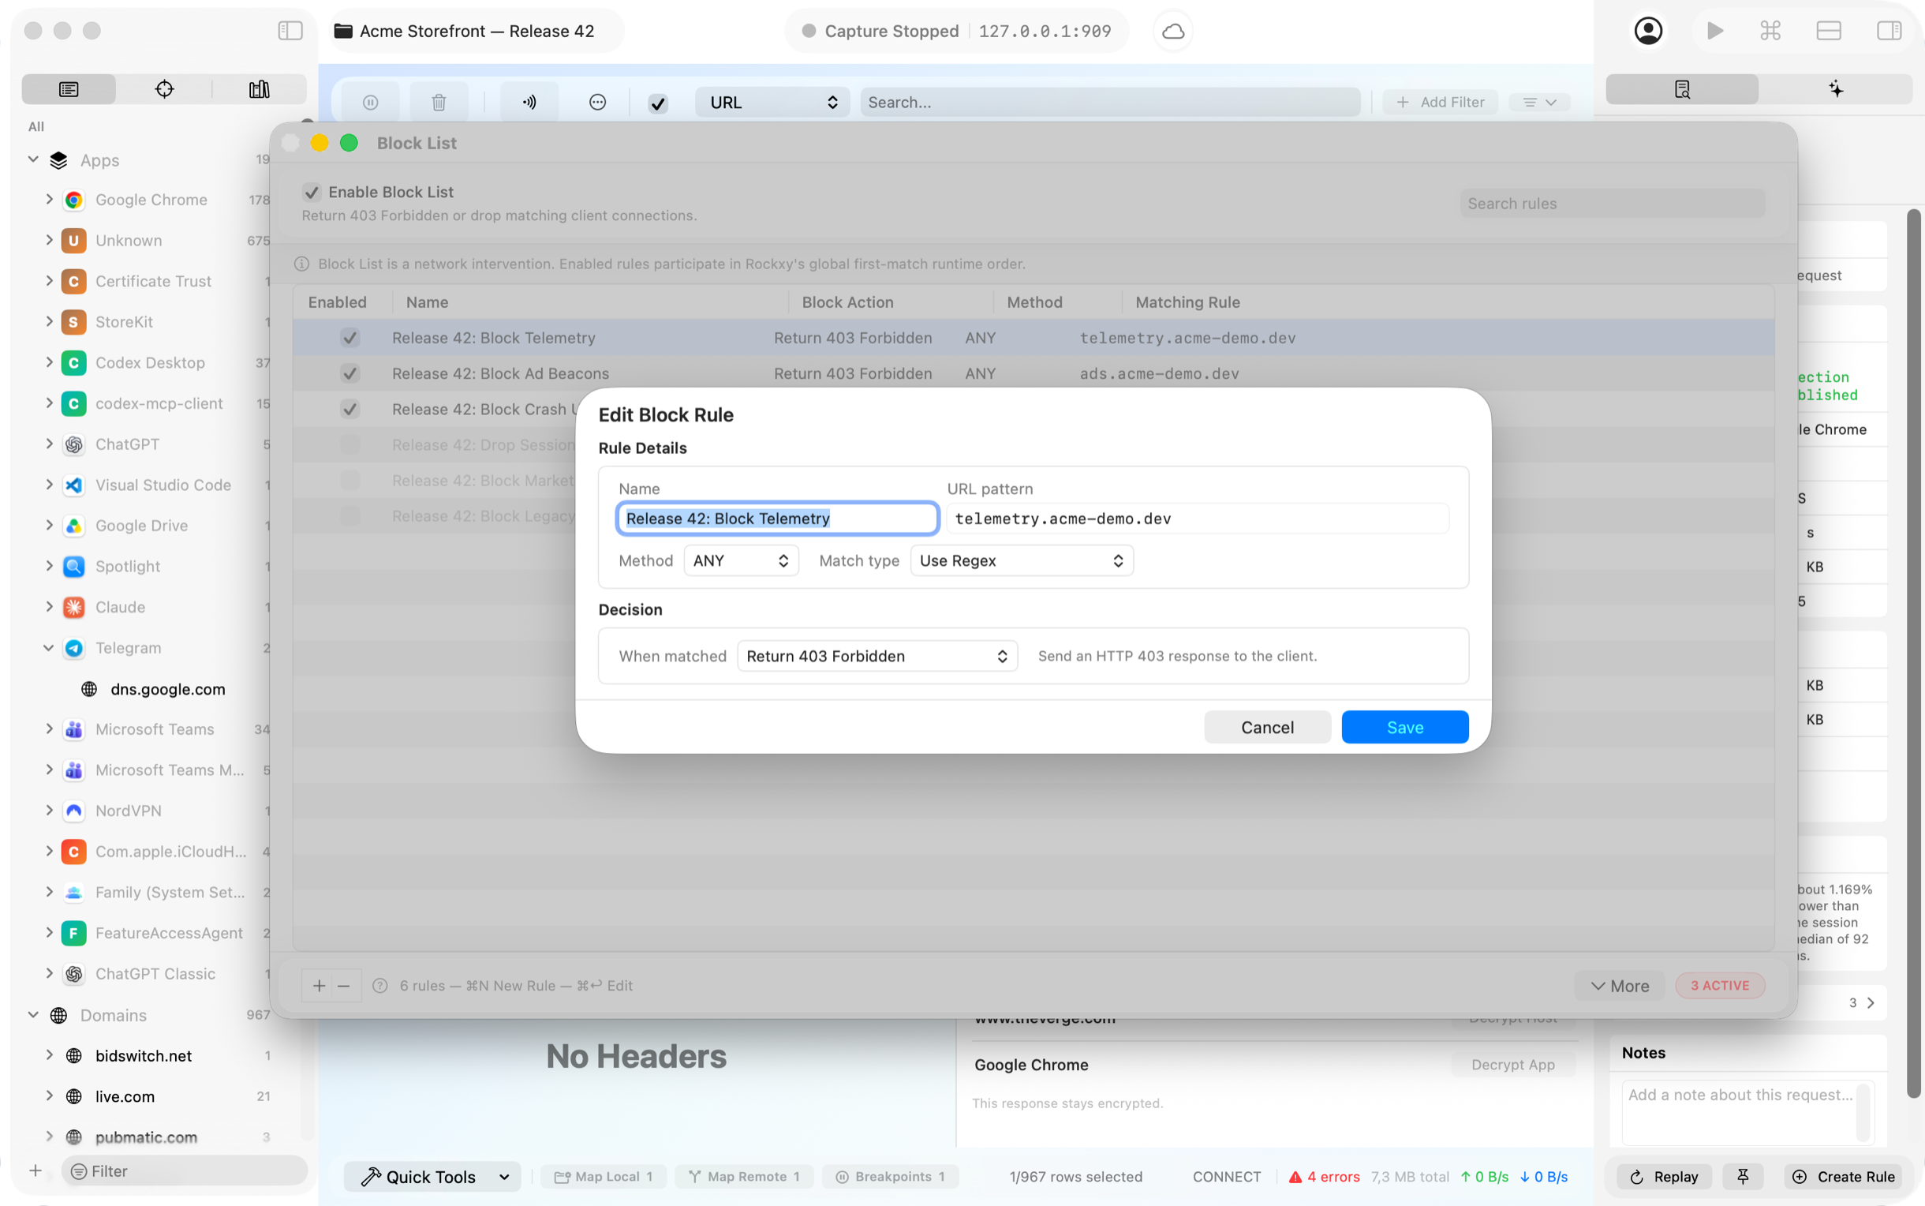This screenshot has width=1925, height=1206.
Task: Toggle the left sidebar panel icon
Action: [290, 30]
